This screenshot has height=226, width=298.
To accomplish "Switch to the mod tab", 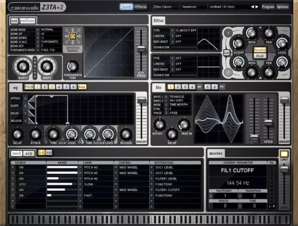I will 17,153.
